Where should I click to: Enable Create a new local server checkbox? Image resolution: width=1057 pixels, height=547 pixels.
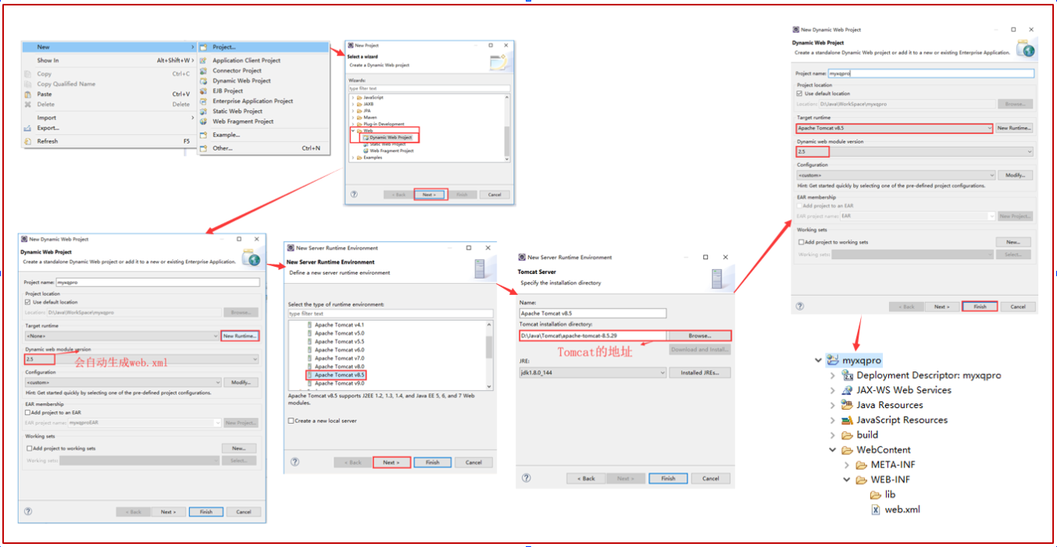point(291,421)
